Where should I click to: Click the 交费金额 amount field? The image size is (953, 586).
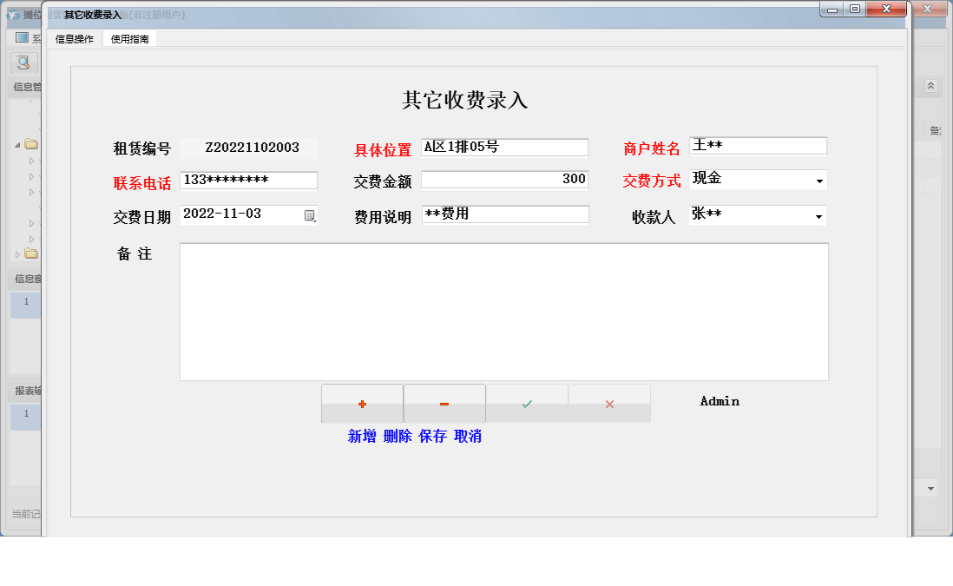(505, 180)
